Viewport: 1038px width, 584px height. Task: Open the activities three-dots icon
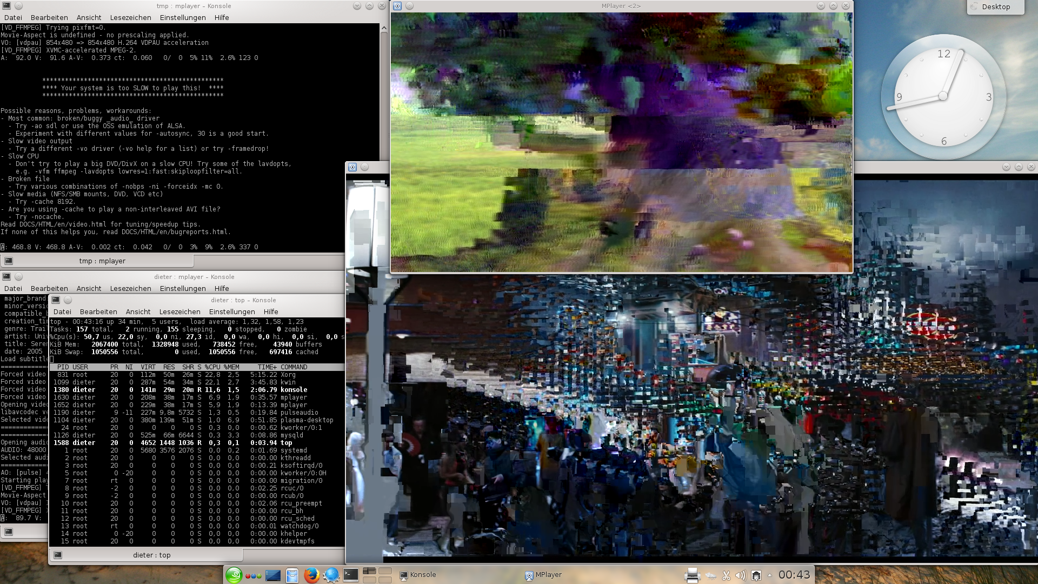[253, 575]
